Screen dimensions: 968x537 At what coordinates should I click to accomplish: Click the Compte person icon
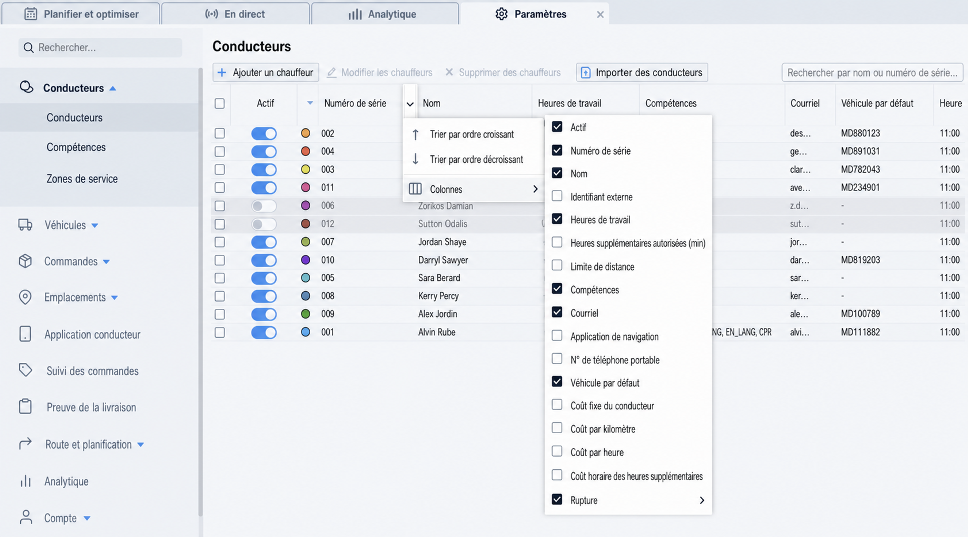[x=26, y=517]
